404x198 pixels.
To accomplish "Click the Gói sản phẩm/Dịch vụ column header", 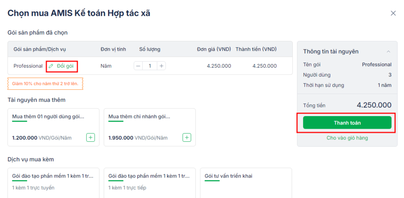I will (x=40, y=49).
